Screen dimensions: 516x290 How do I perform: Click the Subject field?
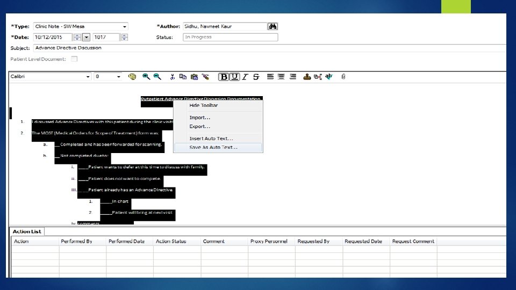269,48
